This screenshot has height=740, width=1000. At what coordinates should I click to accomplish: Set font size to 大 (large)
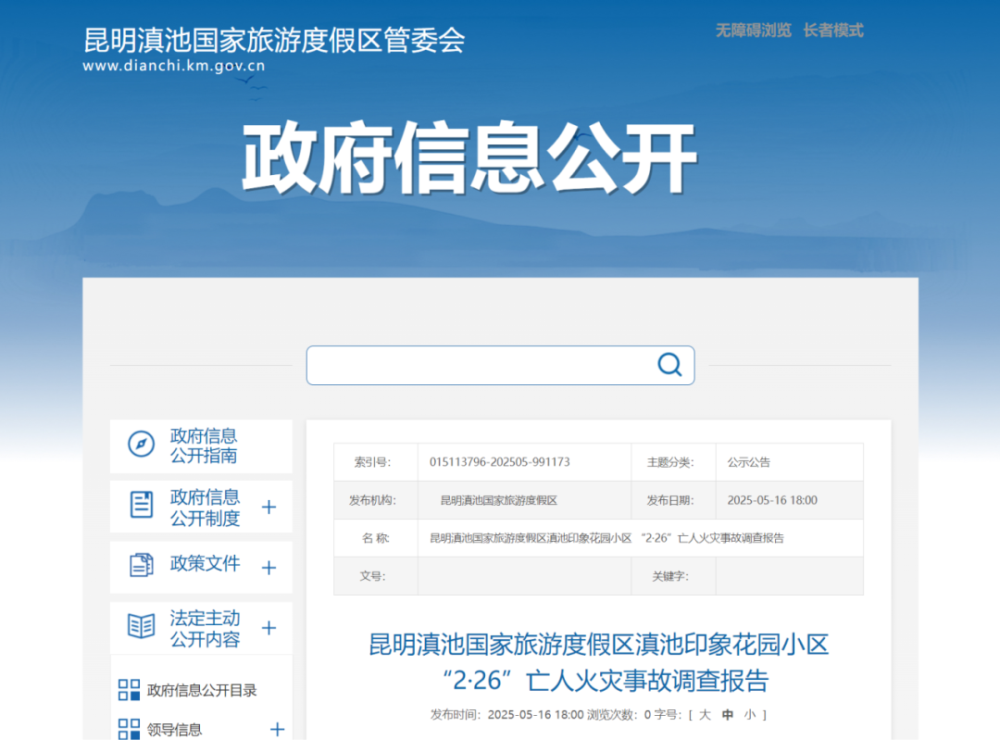[x=705, y=714]
